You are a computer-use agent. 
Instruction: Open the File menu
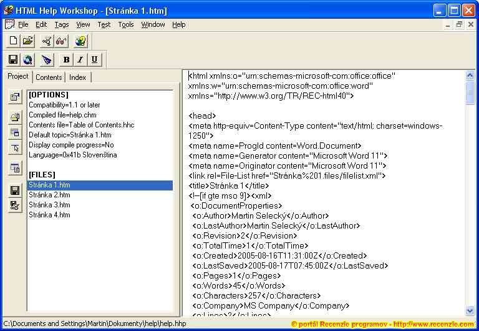[23, 24]
